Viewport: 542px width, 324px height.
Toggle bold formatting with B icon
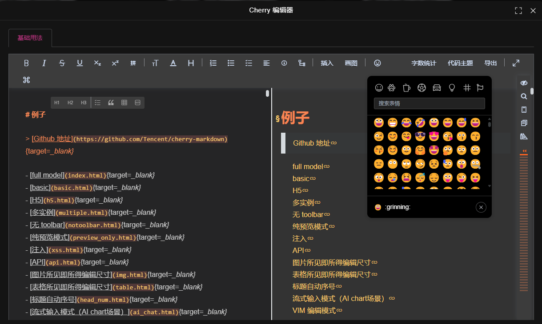click(x=26, y=63)
